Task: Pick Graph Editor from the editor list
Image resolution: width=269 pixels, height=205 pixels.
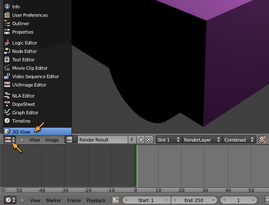Action: (x=25, y=113)
